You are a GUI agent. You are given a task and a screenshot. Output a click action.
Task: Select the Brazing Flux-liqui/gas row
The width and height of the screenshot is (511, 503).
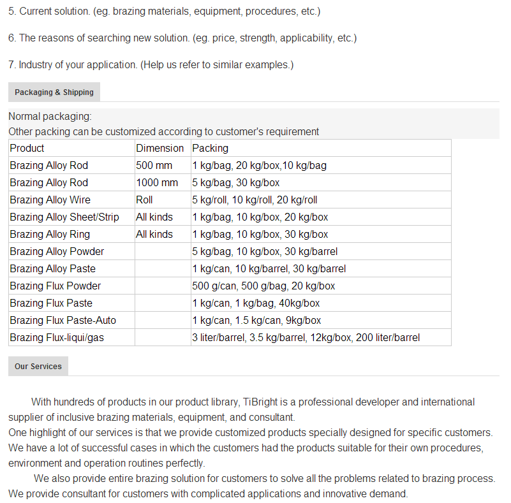tap(230, 338)
